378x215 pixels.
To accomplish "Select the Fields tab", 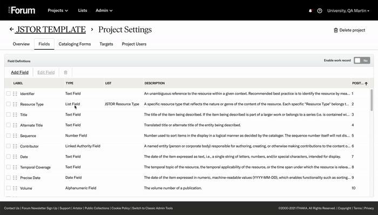I will point(44,44).
